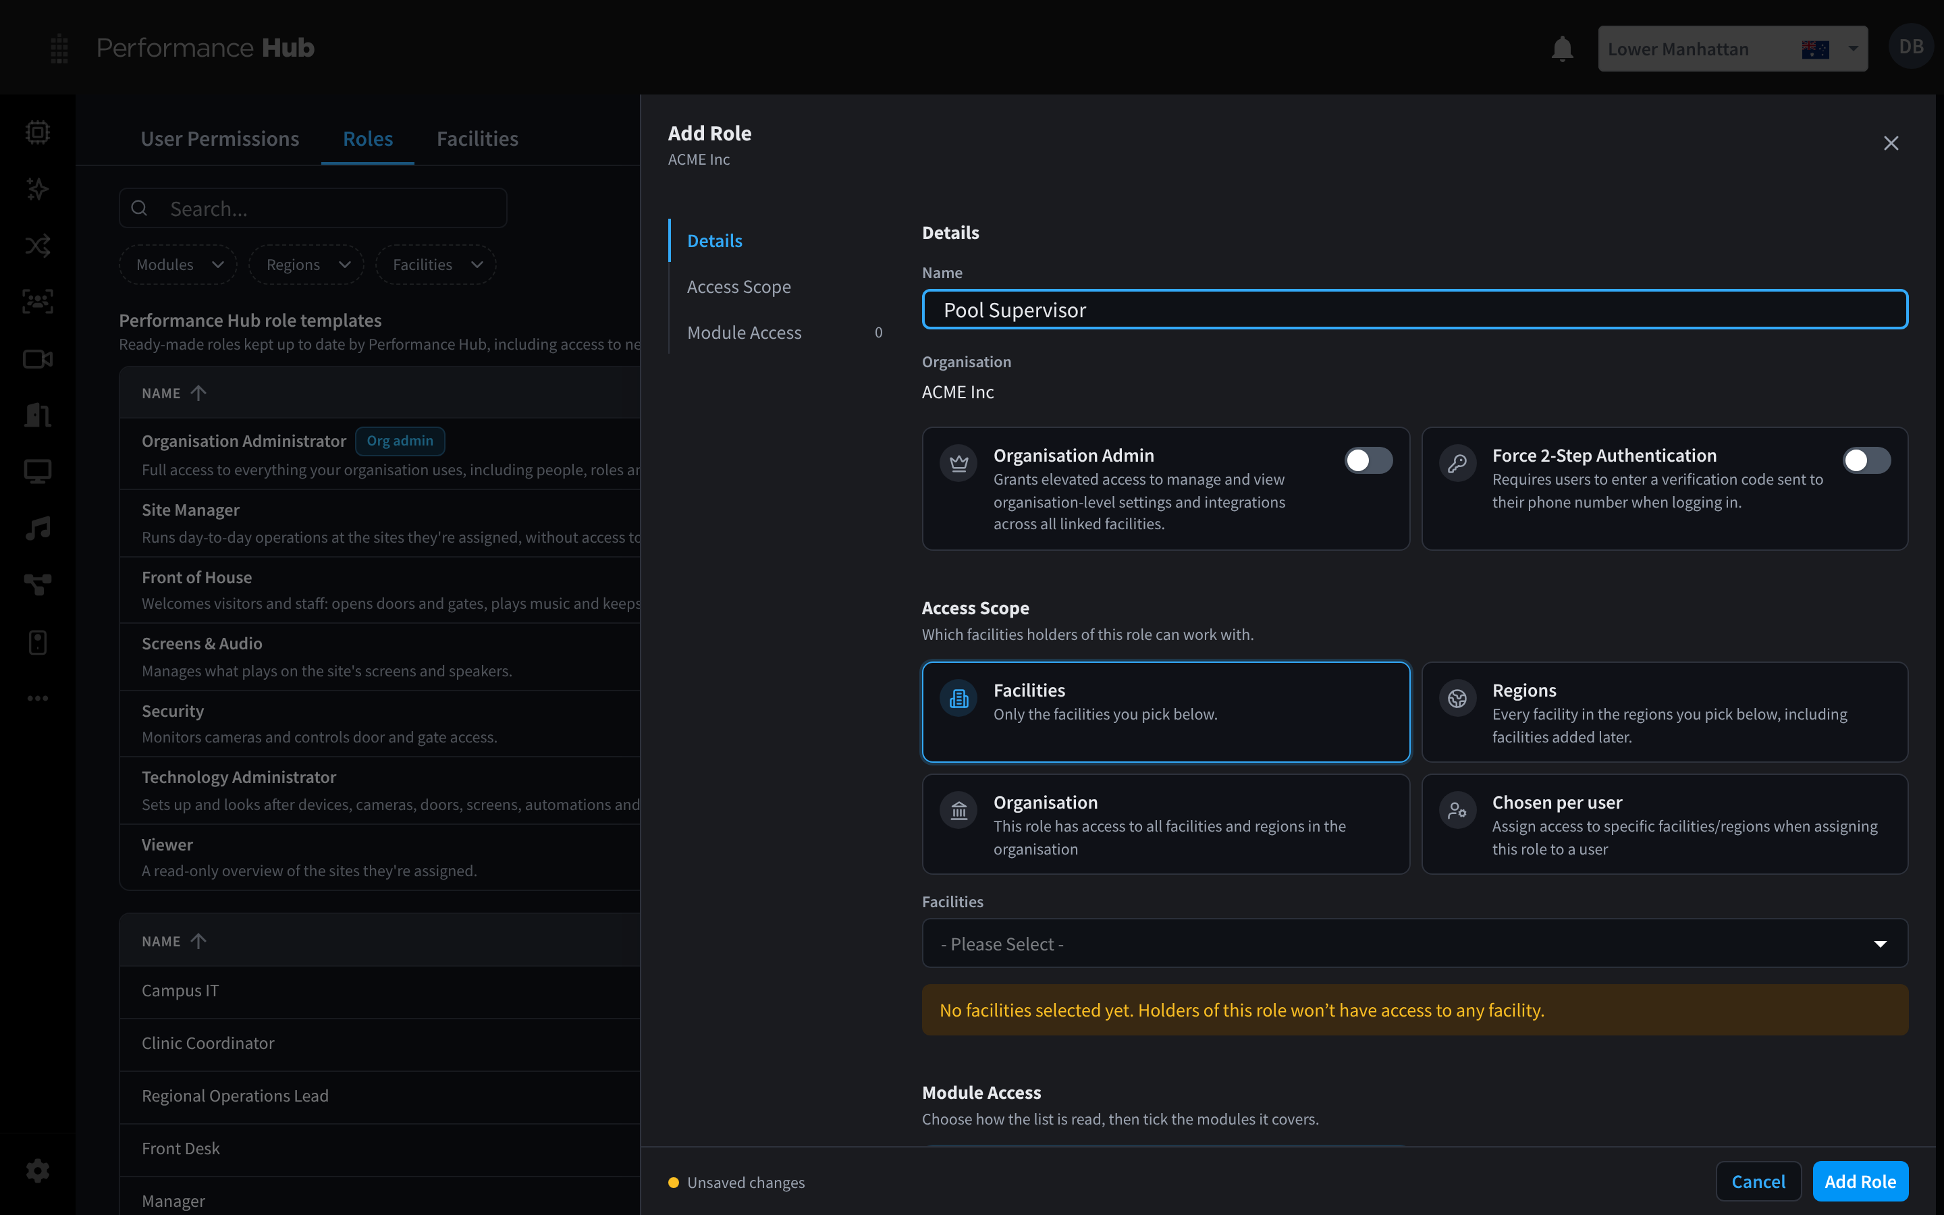The width and height of the screenshot is (1944, 1215).
Task: Jump to the Module Access section
Action: (744, 333)
